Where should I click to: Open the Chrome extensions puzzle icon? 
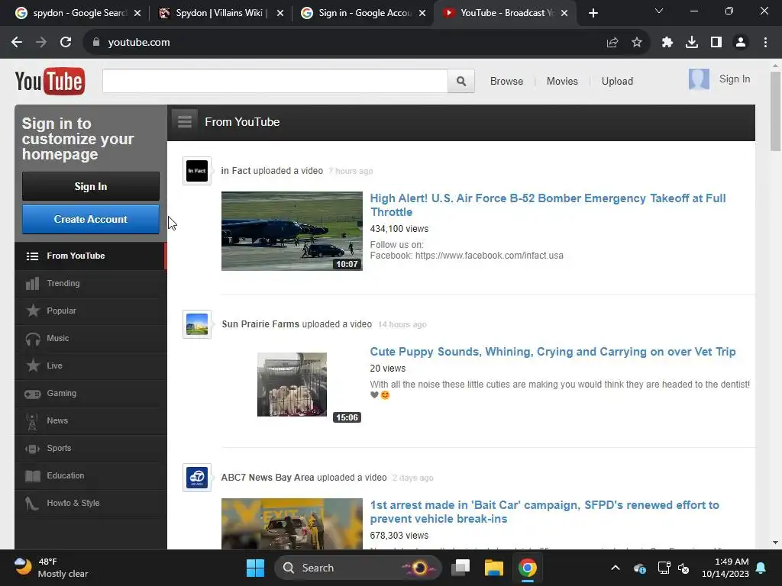tap(667, 43)
